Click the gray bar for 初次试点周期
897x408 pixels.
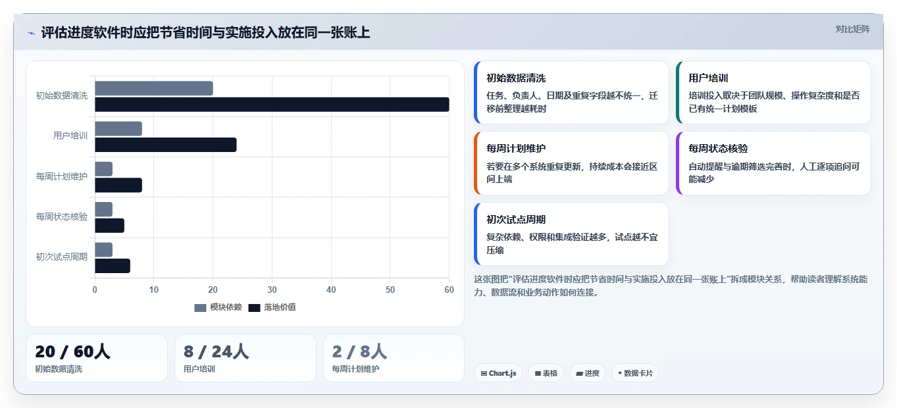pos(103,249)
